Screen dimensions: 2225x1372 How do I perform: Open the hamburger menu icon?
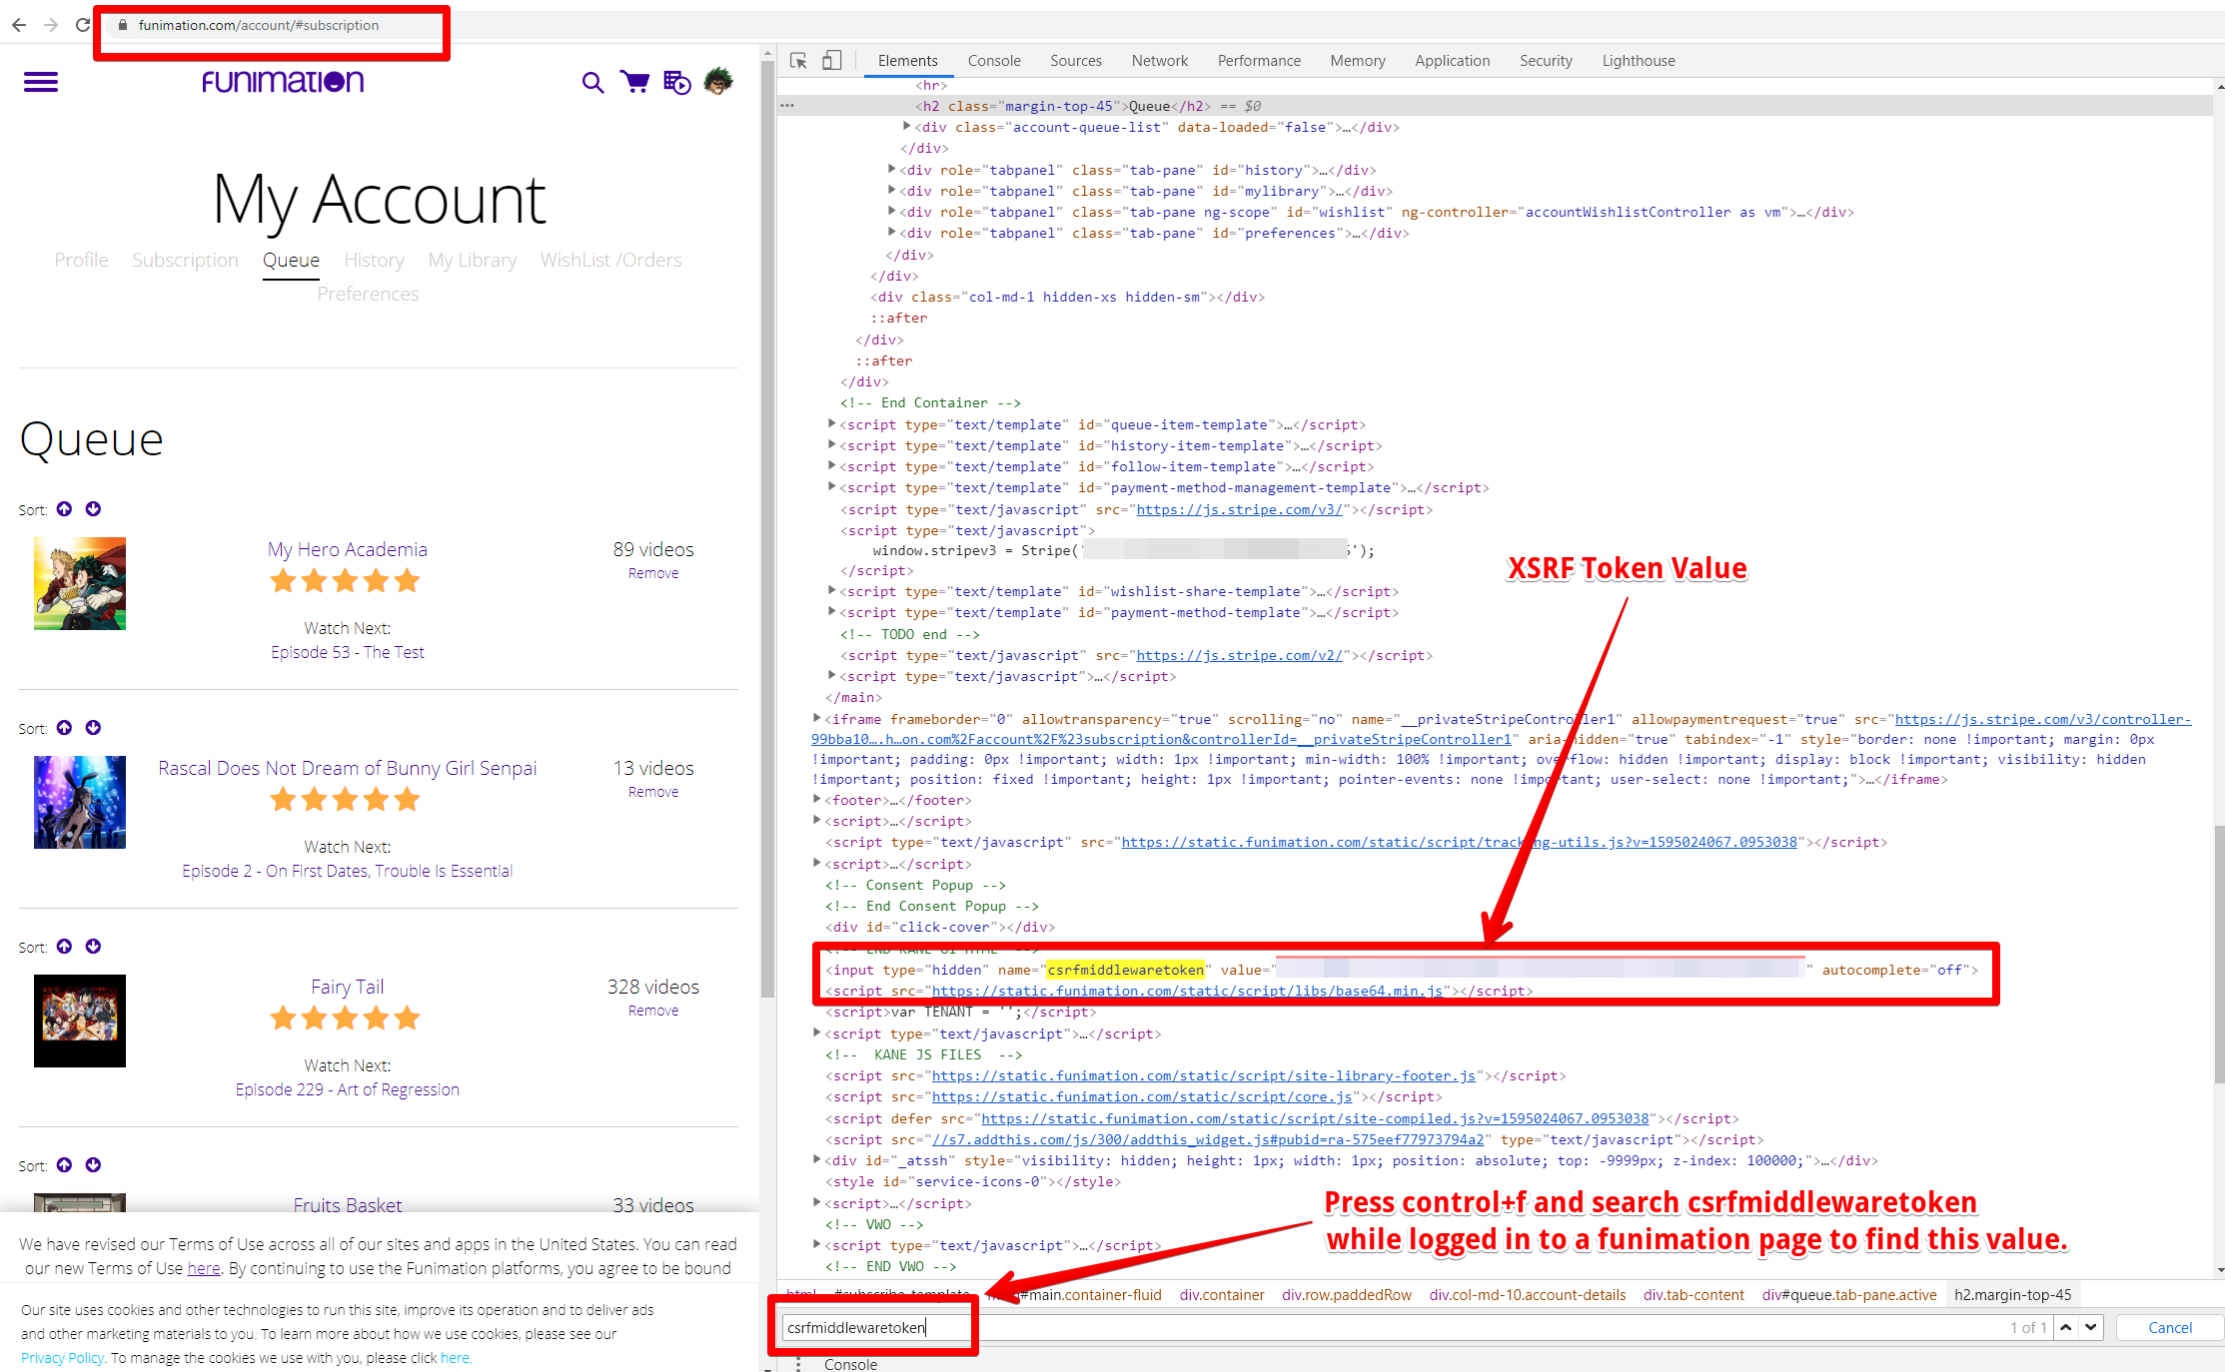[41, 82]
